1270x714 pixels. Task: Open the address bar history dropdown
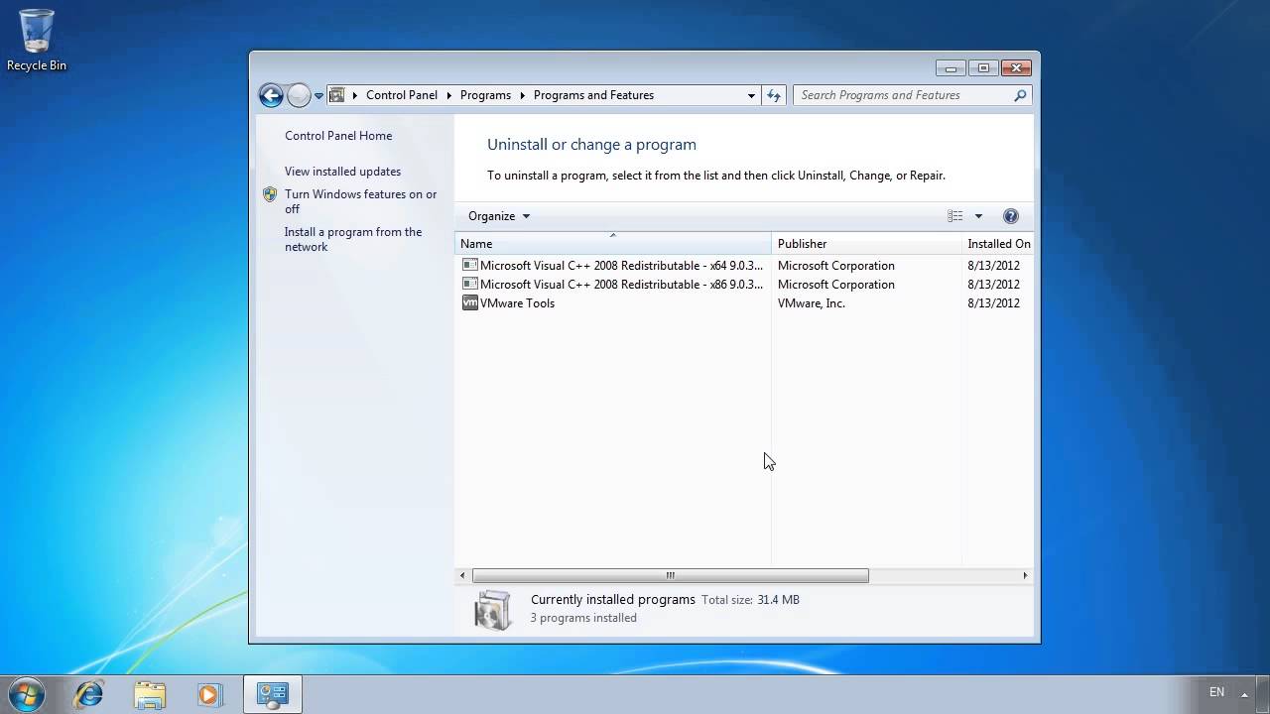click(x=751, y=95)
